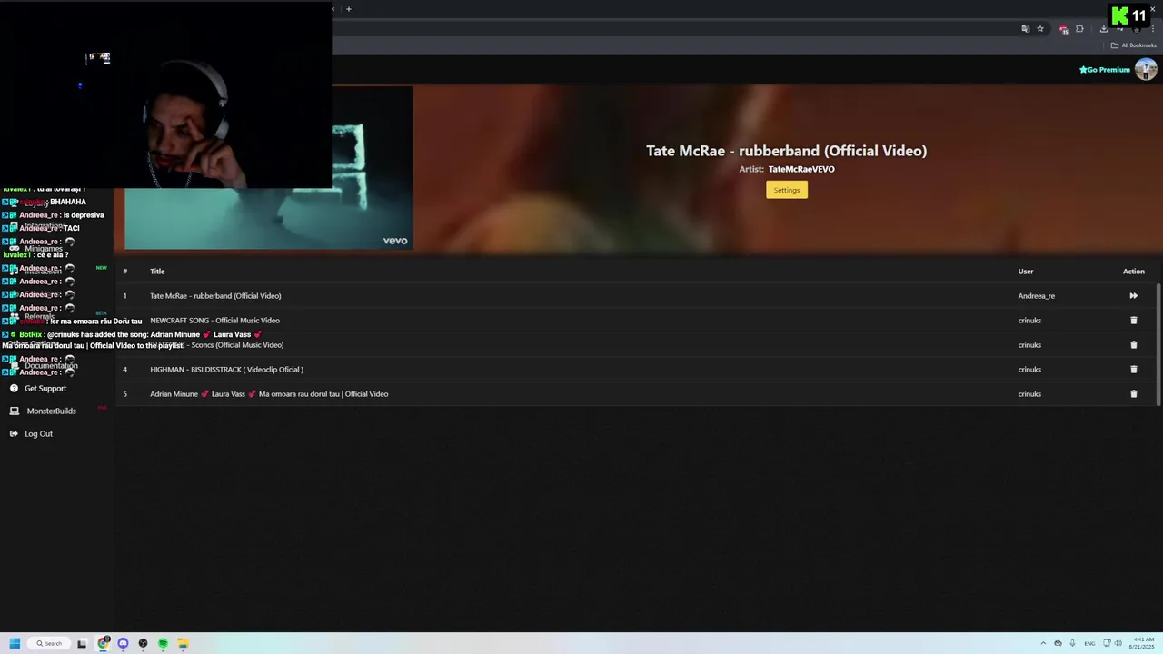Click the Title column header
Image resolution: width=1163 pixels, height=654 pixels.
pyautogui.click(x=157, y=271)
